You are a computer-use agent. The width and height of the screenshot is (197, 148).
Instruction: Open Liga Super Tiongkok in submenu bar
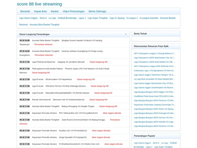[x=98, y=18]
